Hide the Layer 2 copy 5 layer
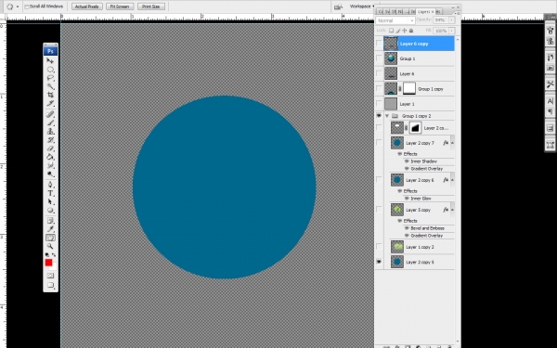 coord(379,262)
